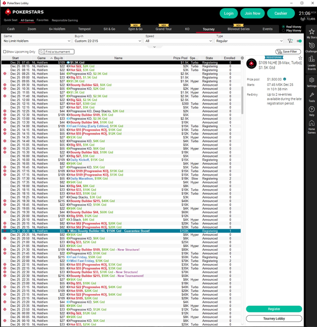This screenshot has height=327, width=317.
Task: Switch to the Sit & Go tab
Action: click(109, 29)
